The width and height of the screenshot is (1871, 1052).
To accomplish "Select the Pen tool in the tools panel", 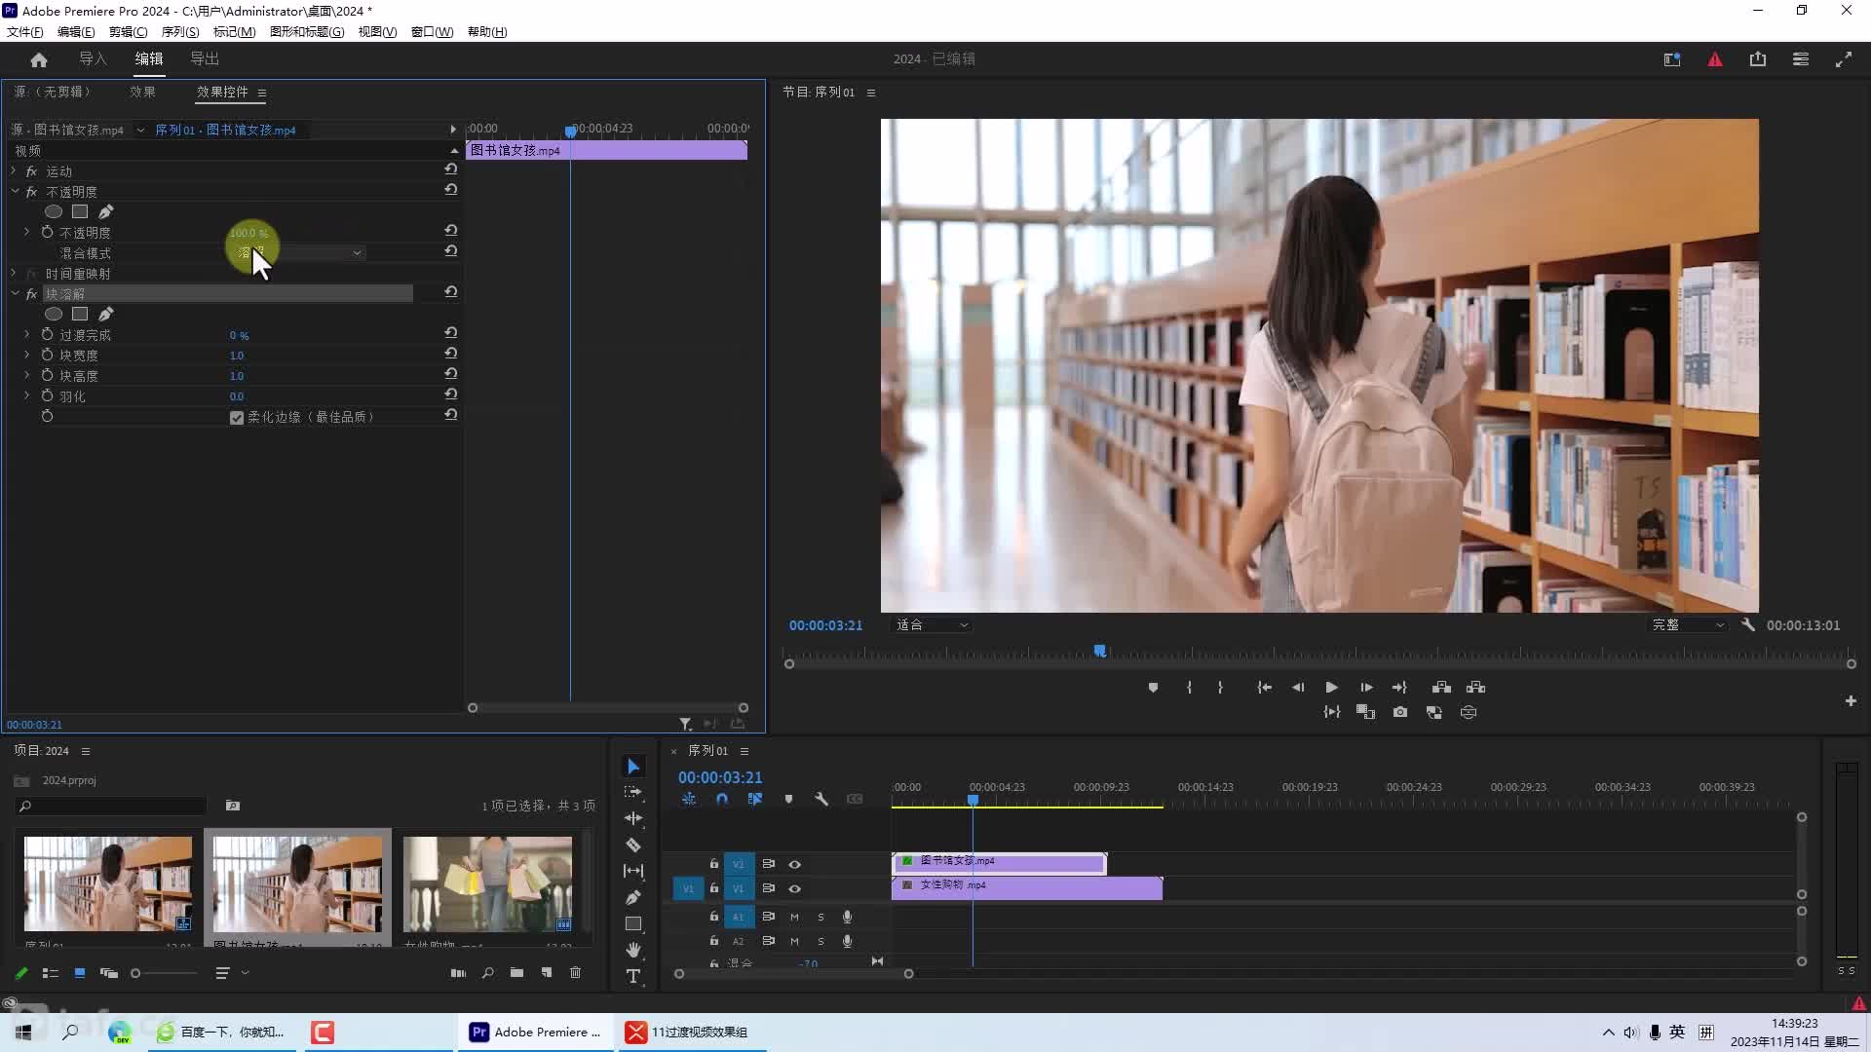I will (x=633, y=897).
